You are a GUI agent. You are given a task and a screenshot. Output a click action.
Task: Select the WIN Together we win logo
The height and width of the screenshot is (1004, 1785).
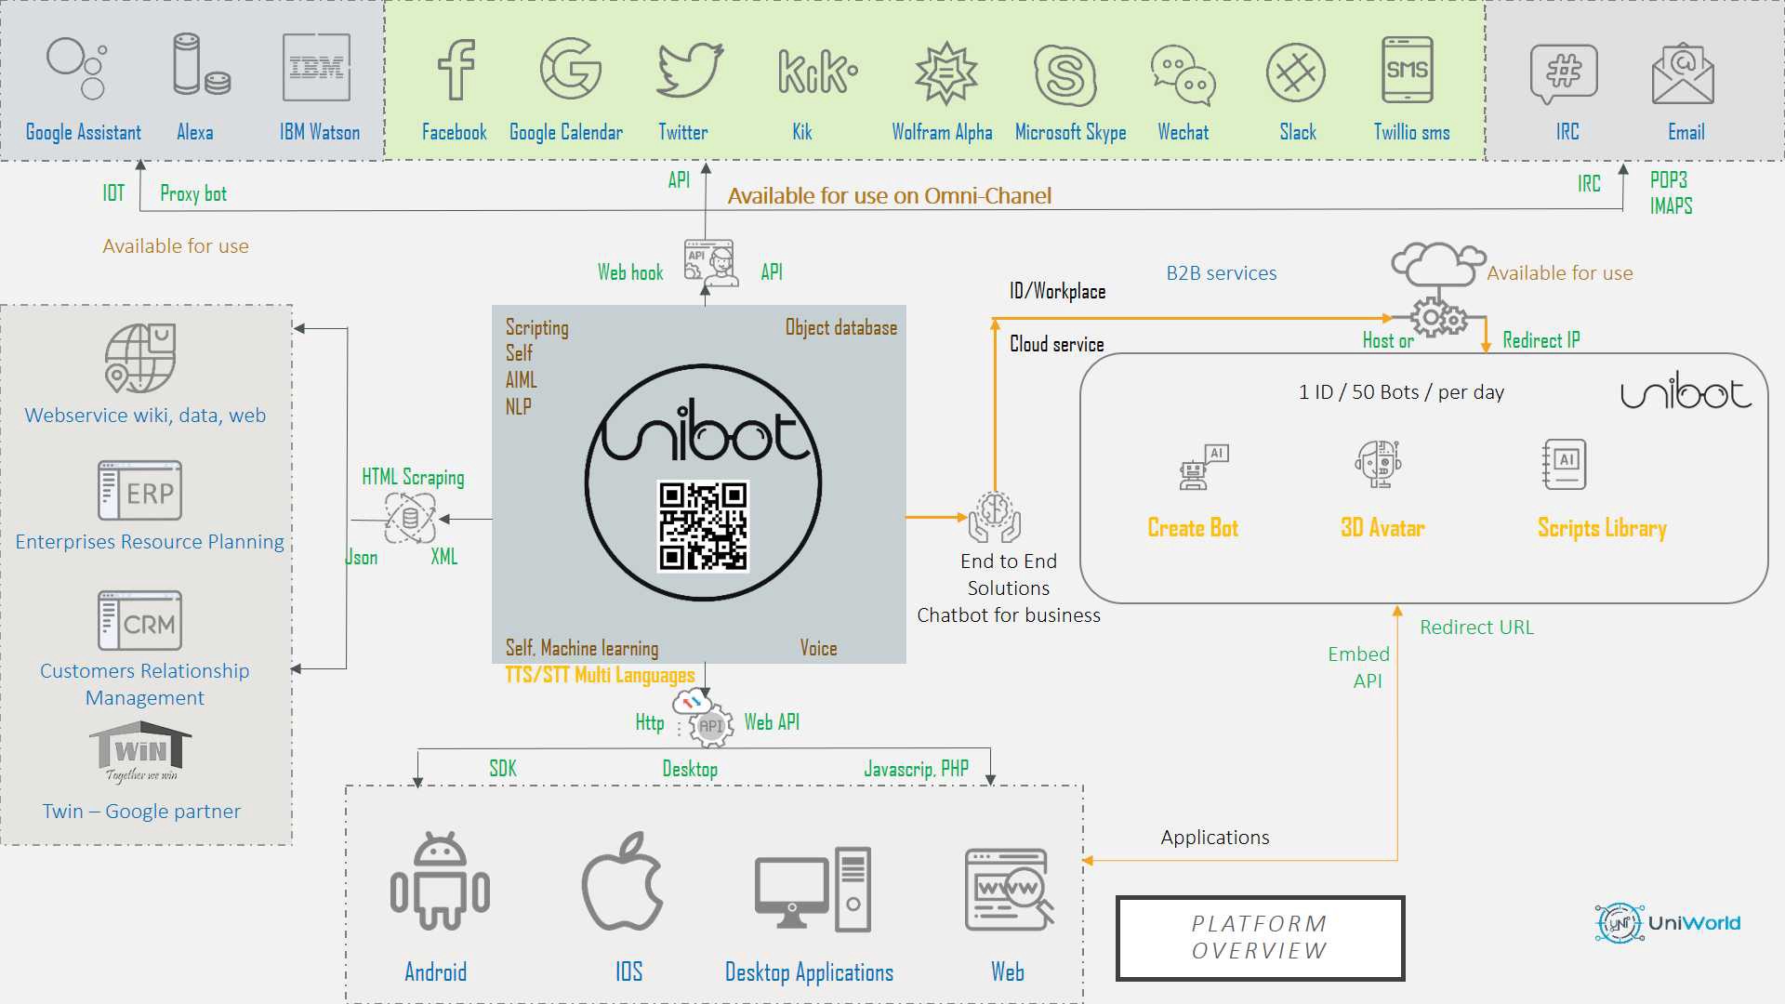pyautogui.click(x=140, y=753)
